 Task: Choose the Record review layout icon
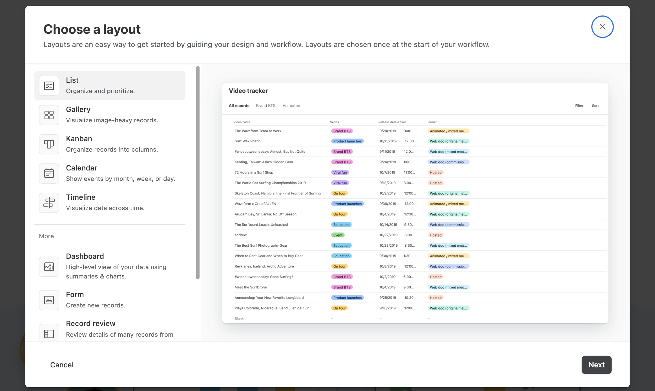tap(49, 334)
